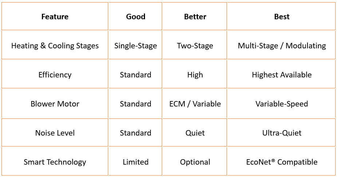This screenshot has height=177, width=337.
Task: Select the High efficiency cell
Action: [195, 75]
